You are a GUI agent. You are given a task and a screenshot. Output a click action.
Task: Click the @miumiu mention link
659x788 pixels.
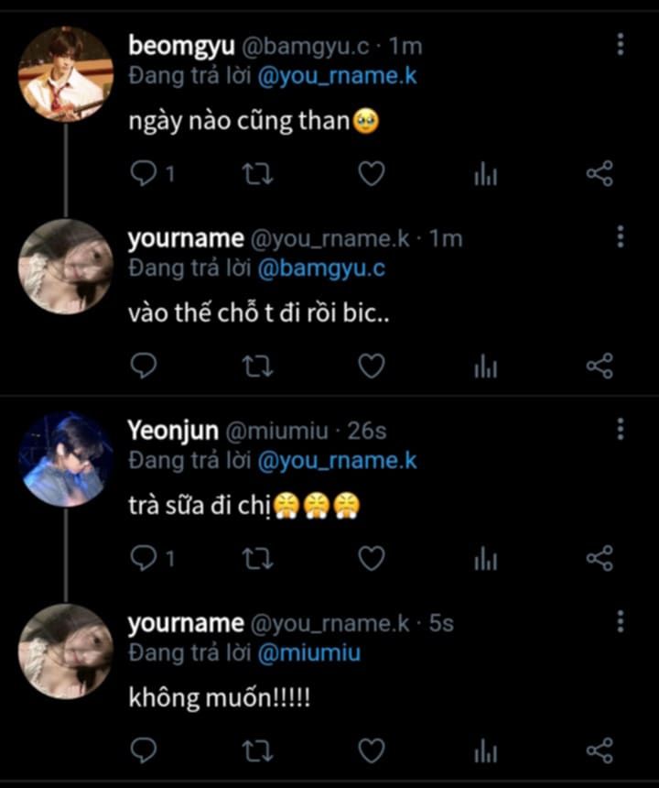tap(308, 653)
